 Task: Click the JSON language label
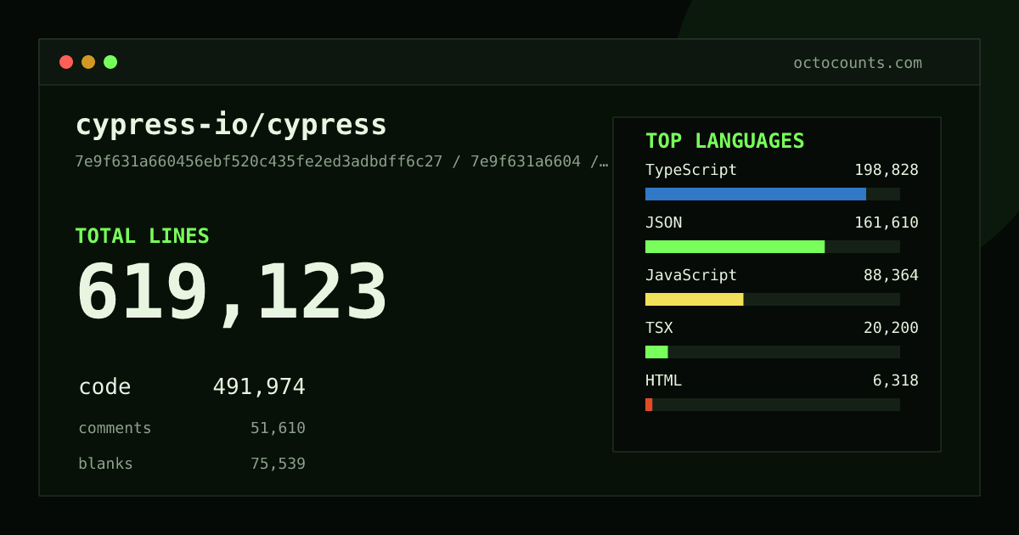pos(663,222)
